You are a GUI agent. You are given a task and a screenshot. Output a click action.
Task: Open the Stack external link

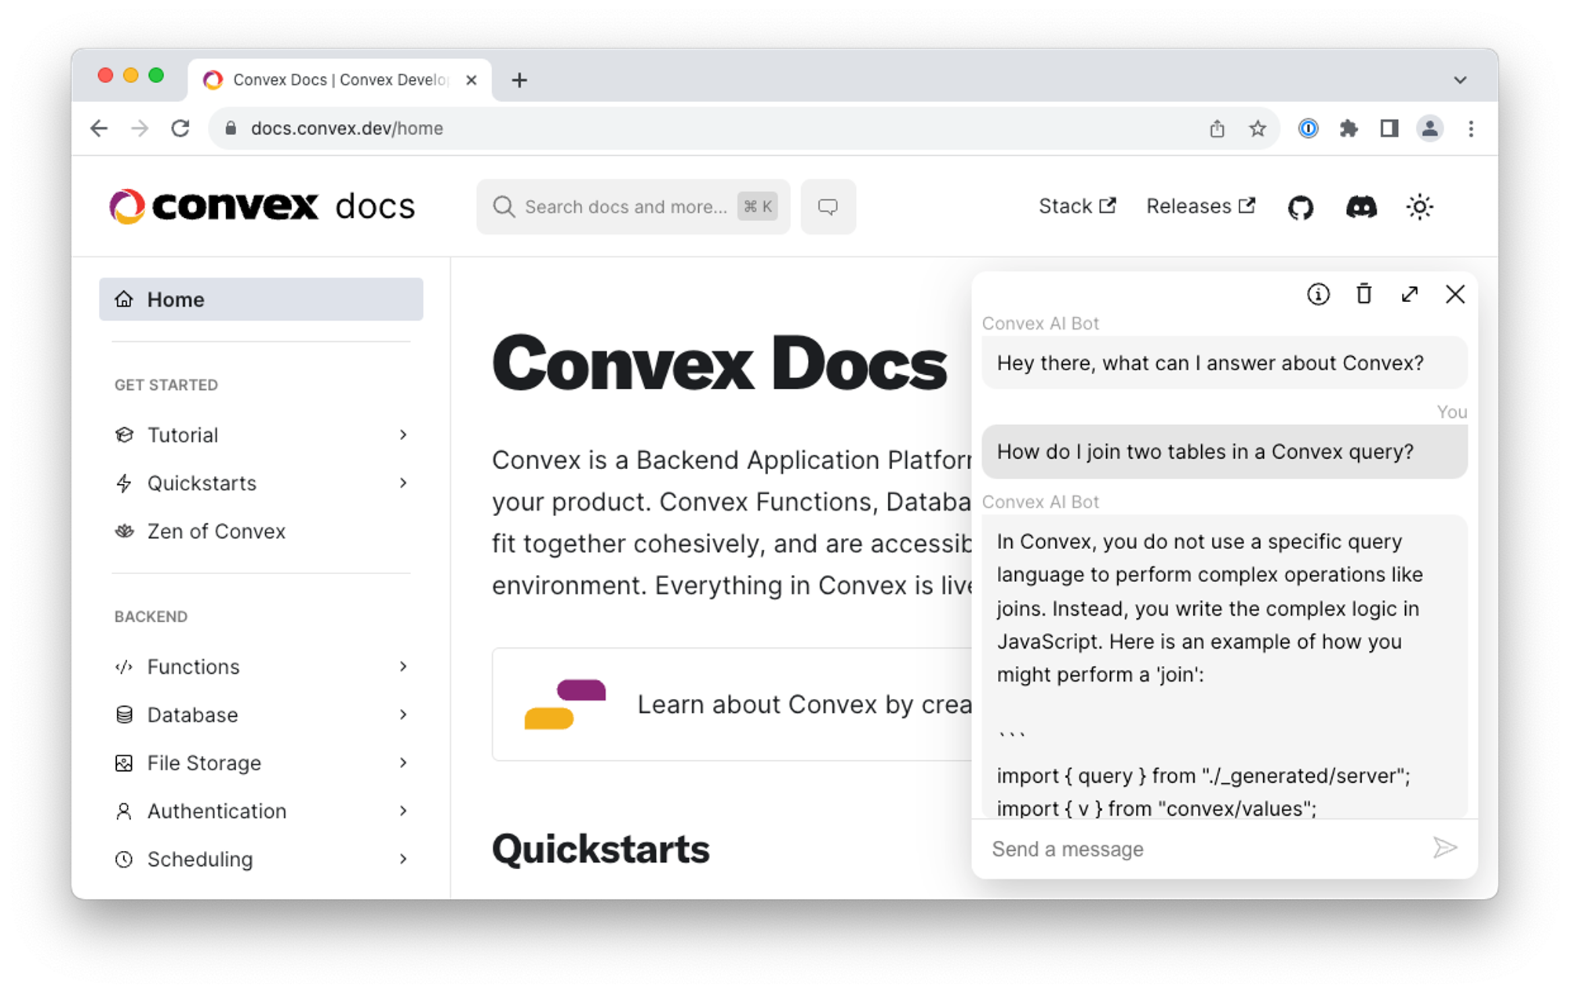coord(1076,206)
